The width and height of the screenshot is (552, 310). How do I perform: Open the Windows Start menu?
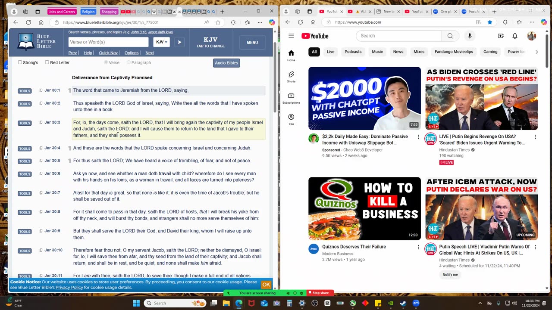coord(136,303)
